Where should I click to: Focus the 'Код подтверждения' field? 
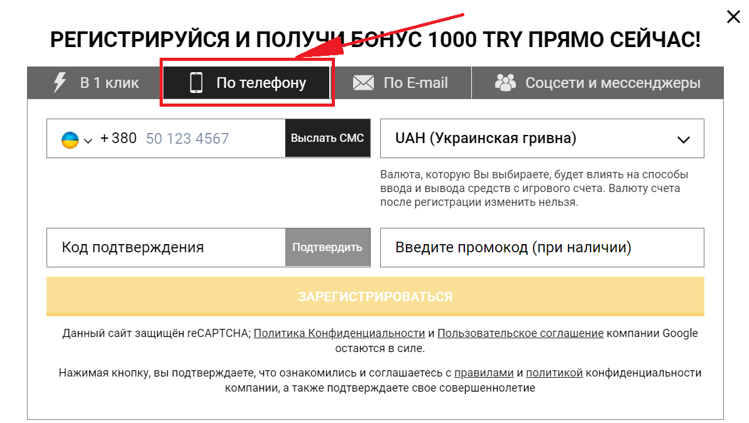(x=167, y=247)
